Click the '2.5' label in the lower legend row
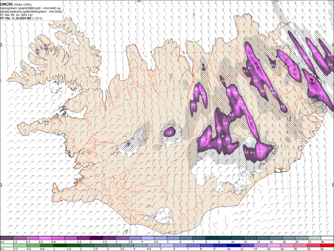 click(x=95, y=249)
